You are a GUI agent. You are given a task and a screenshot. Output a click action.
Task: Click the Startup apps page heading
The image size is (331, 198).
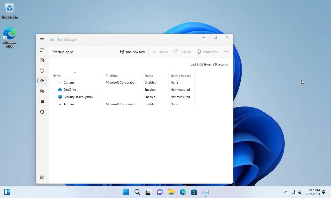click(x=63, y=52)
